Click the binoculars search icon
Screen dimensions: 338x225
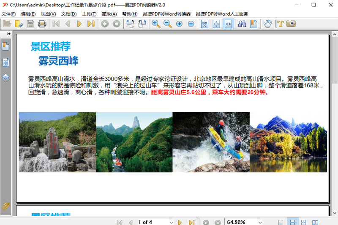[x=242, y=24]
